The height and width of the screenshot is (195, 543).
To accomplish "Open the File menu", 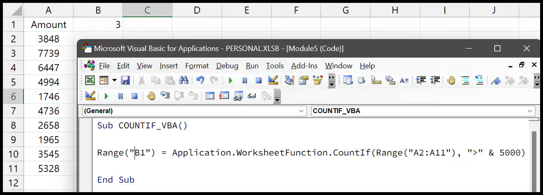I will (x=104, y=66).
